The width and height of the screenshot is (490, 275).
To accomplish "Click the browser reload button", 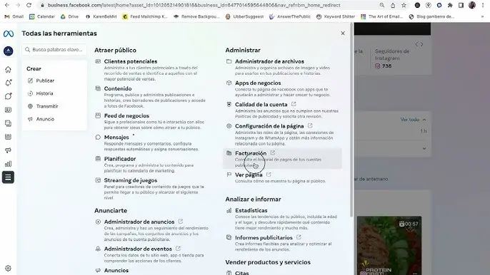I will coord(29,5).
